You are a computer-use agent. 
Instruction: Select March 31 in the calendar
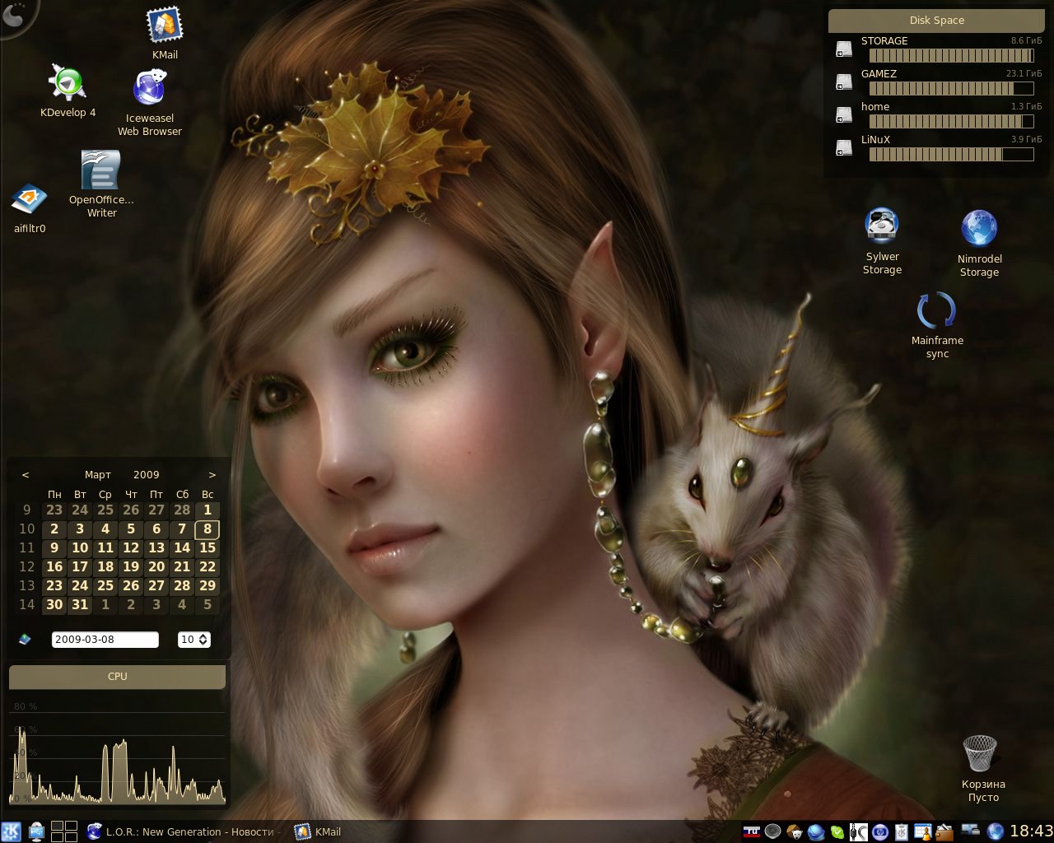tap(80, 605)
